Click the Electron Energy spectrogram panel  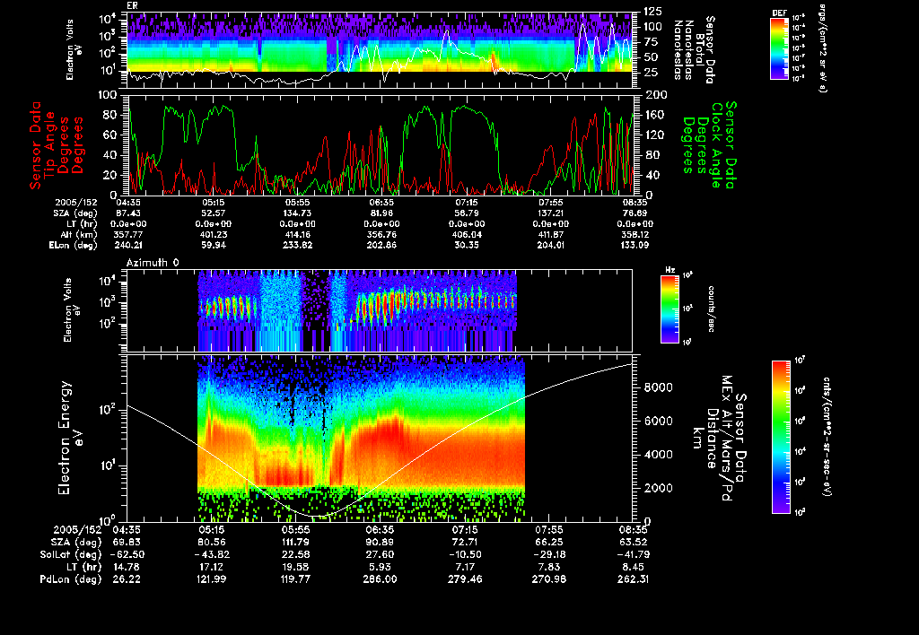tap(380, 439)
